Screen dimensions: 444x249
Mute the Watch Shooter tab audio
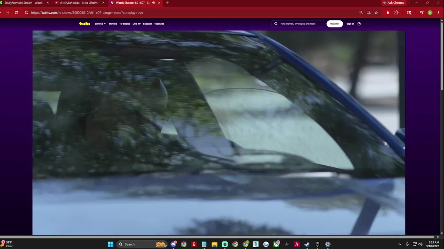tap(153, 3)
